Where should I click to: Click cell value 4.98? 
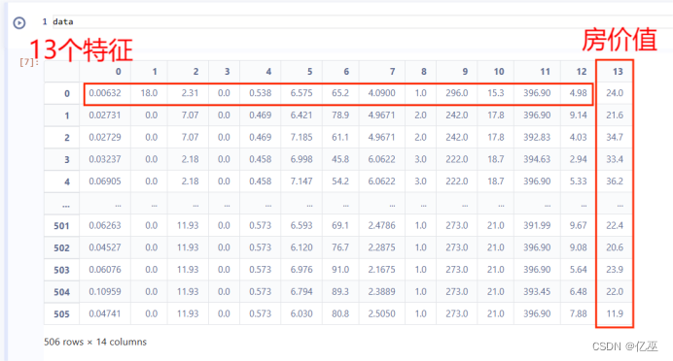coord(578,93)
